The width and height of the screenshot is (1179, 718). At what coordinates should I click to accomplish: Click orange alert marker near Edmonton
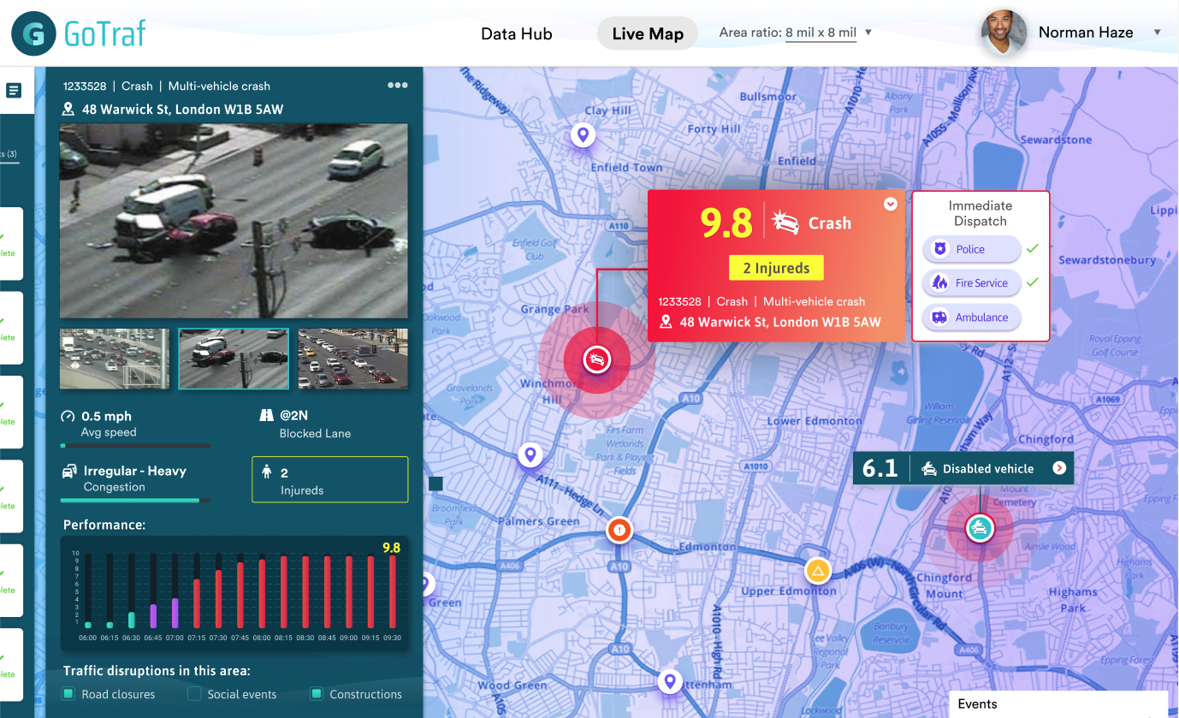tap(619, 531)
